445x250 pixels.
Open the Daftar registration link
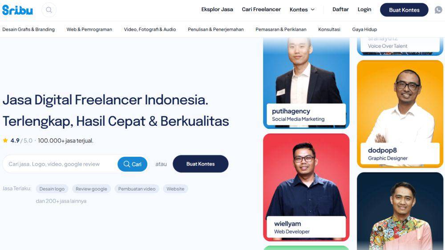[x=340, y=9]
